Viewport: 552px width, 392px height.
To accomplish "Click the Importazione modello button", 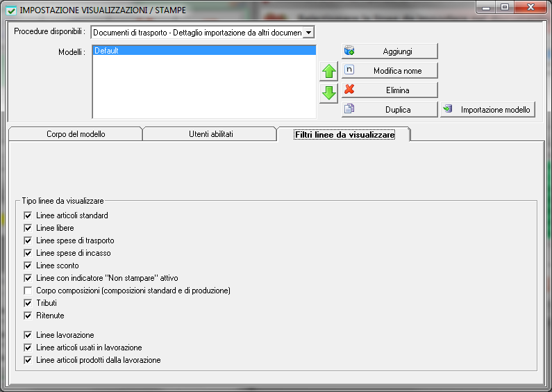I will click(487, 109).
